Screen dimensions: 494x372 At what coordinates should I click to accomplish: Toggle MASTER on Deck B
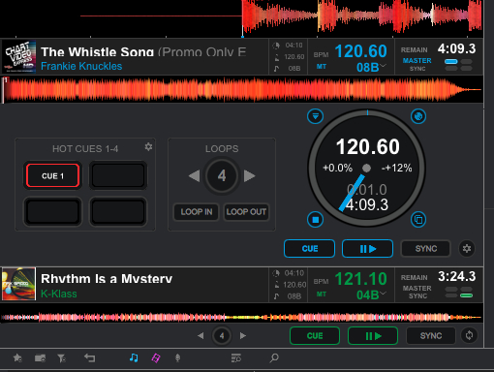tap(417, 288)
